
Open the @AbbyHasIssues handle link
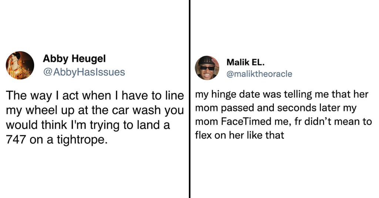84,72
